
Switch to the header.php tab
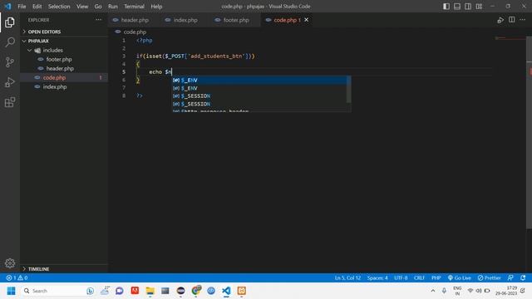(135, 20)
